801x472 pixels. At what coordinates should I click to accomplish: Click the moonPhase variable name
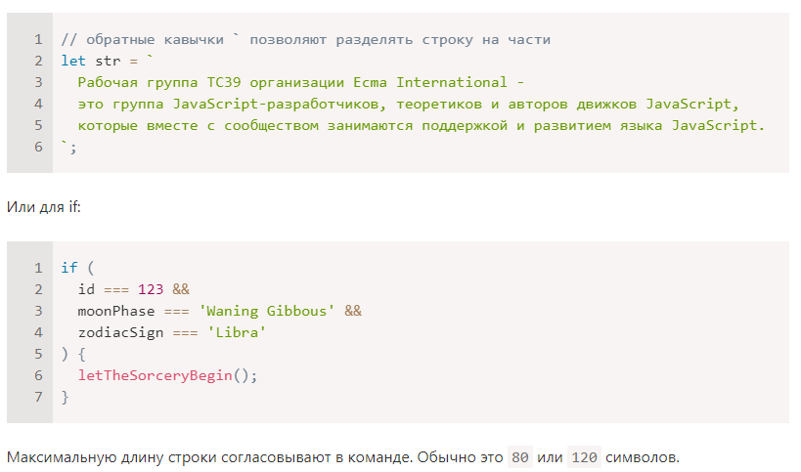tap(116, 312)
